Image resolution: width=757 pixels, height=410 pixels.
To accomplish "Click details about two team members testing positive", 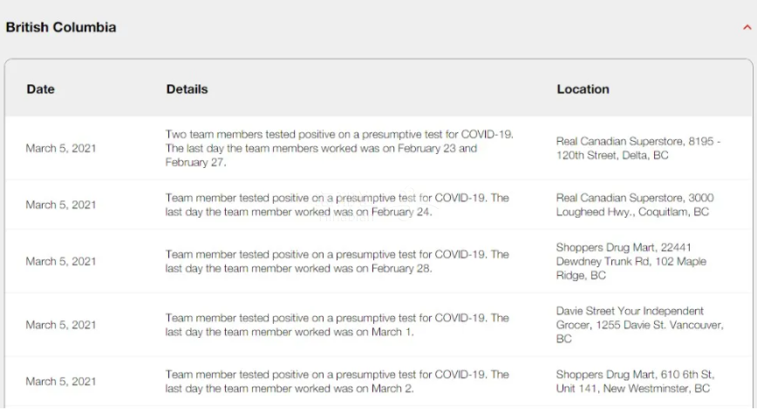I will (x=339, y=148).
